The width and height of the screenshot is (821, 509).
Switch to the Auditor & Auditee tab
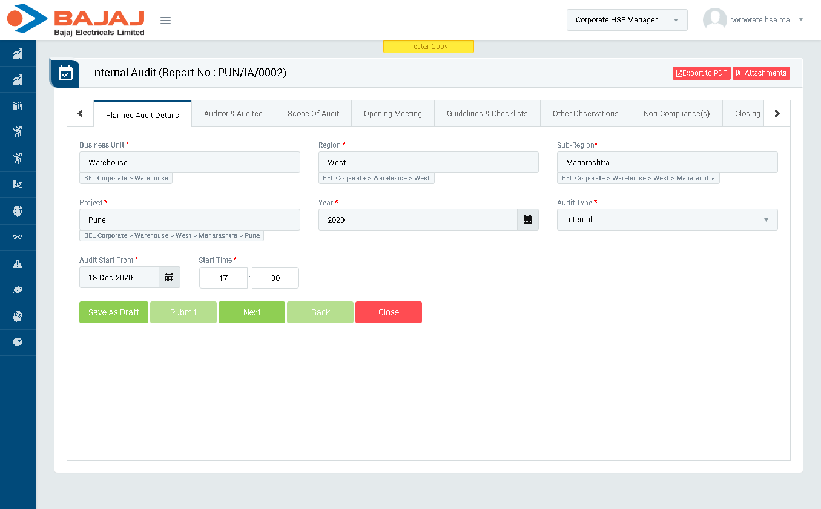click(x=233, y=114)
